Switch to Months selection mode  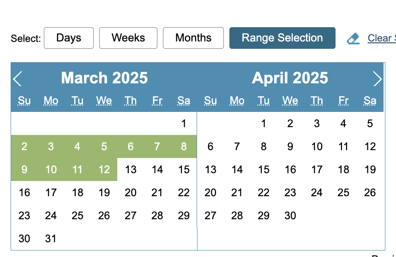tap(193, 38)
